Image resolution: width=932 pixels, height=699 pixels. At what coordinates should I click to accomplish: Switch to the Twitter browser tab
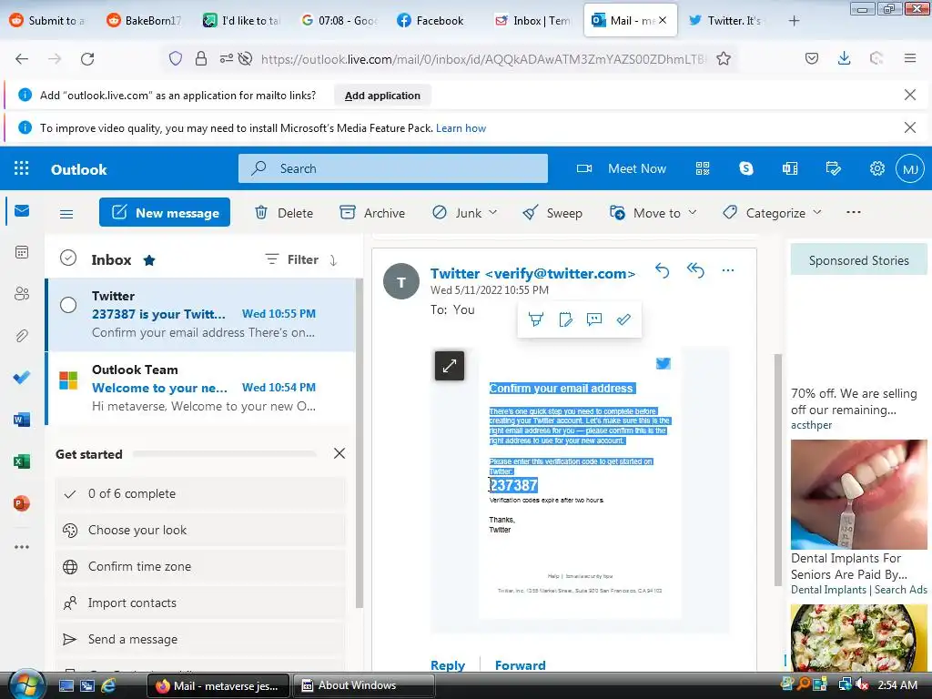724,20
